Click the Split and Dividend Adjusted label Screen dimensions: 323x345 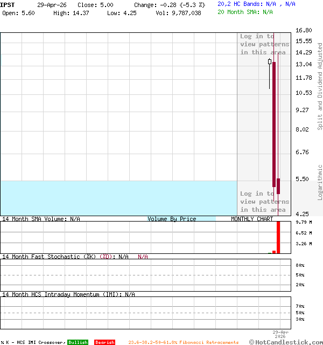coord(320,86)
